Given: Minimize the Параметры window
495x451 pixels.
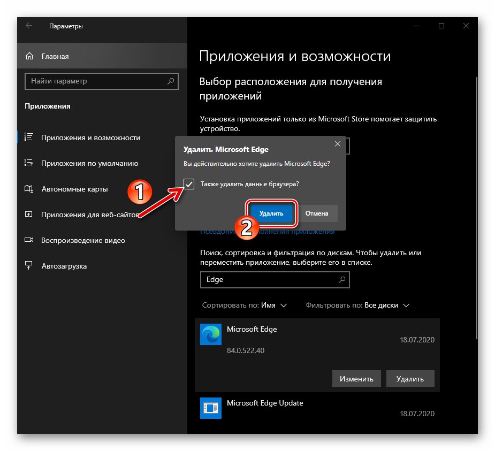Looking at the screenshot, I should (x=417, y=26).
